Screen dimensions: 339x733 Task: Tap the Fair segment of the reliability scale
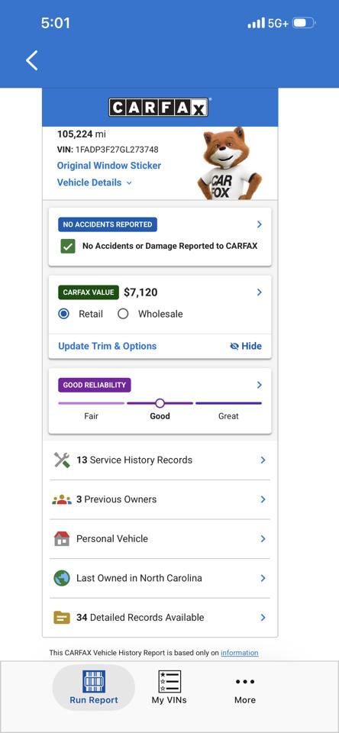[91, 403]
